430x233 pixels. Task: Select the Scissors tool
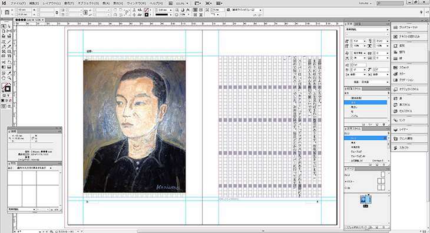point(4,63)
